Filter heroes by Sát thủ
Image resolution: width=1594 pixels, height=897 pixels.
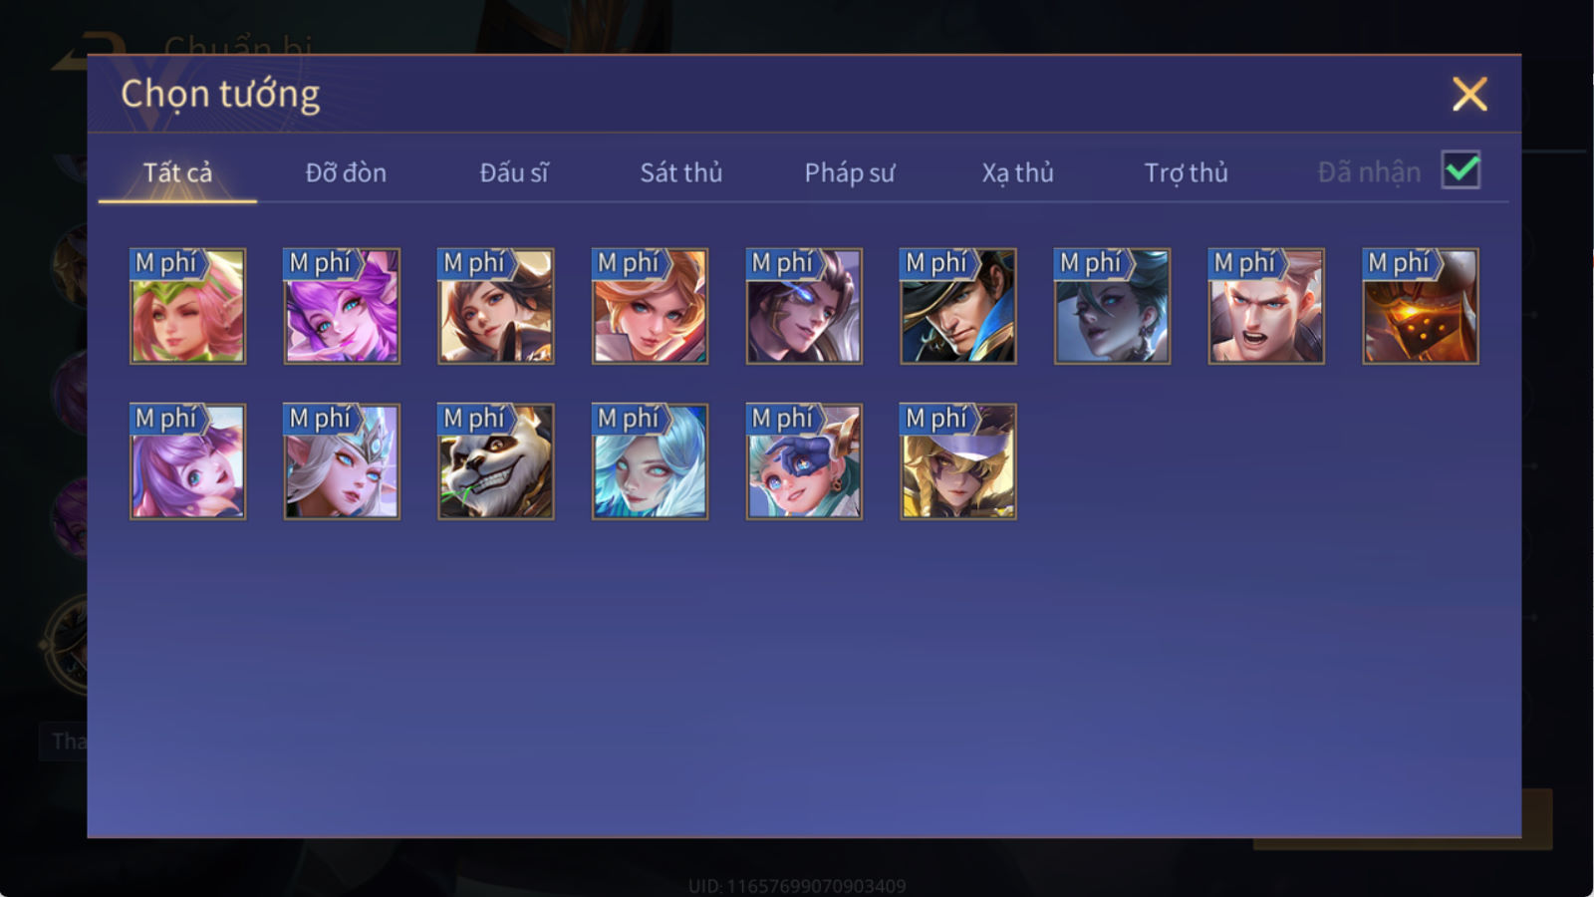[681, 172]
